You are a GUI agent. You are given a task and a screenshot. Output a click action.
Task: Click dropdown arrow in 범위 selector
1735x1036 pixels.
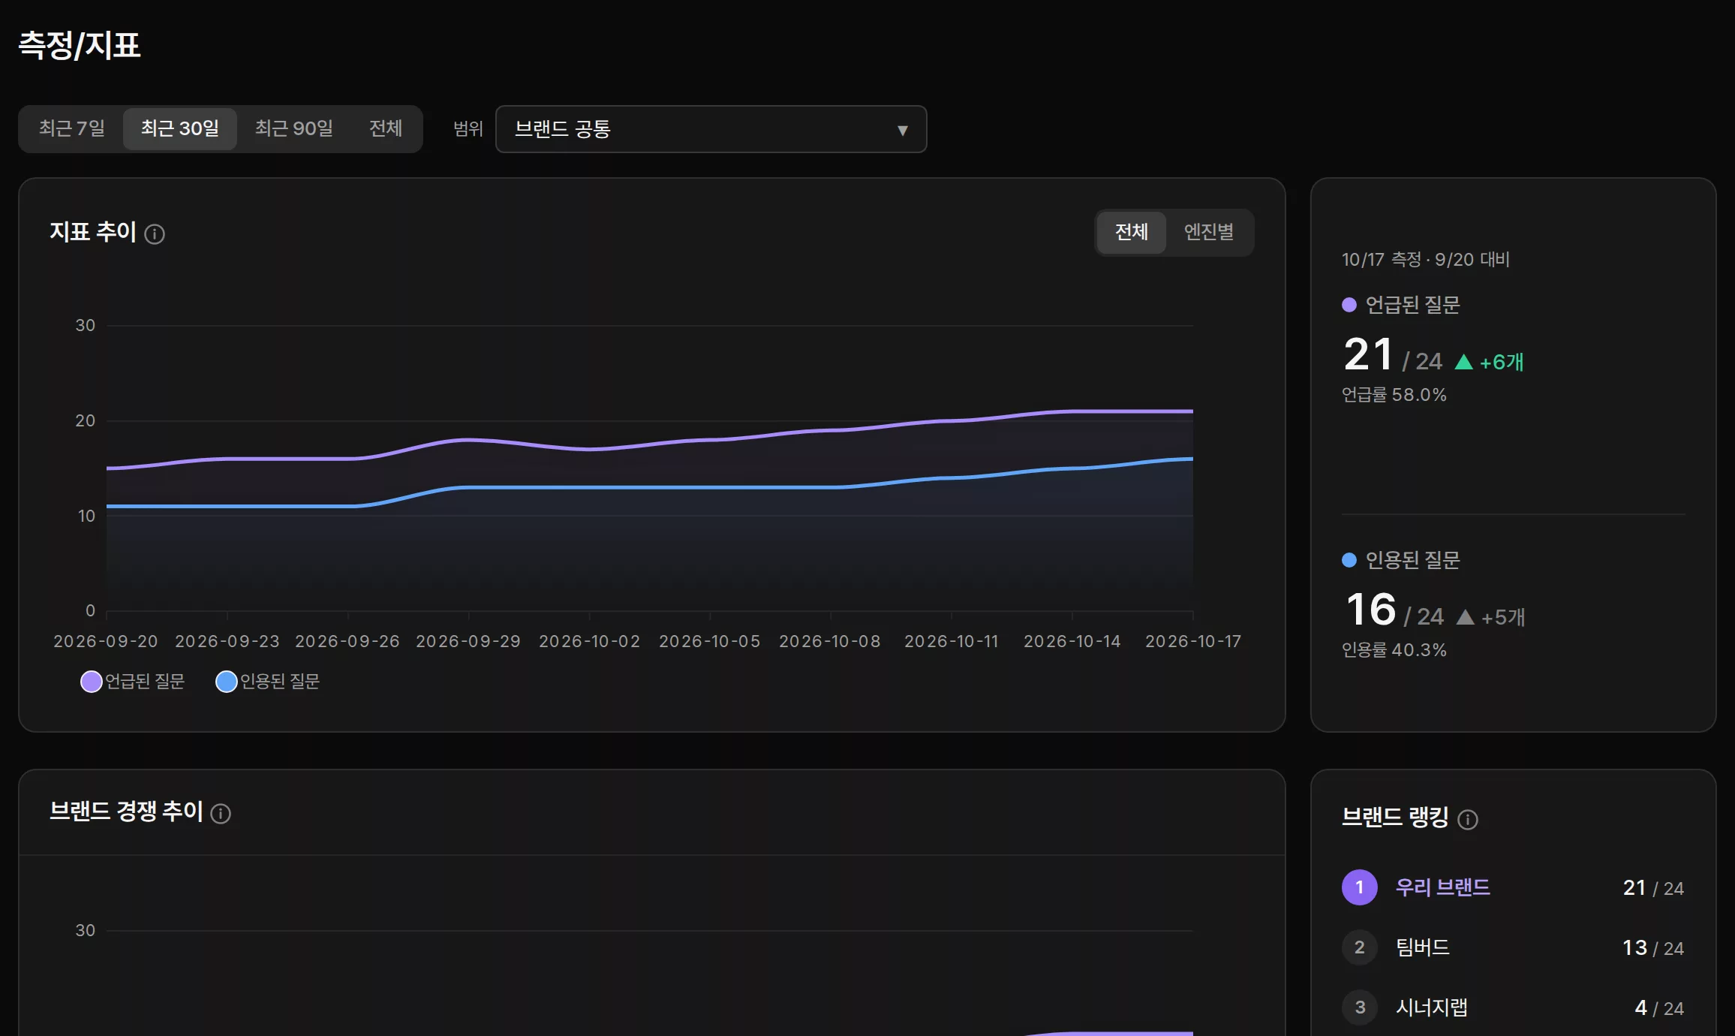(903, 131)
